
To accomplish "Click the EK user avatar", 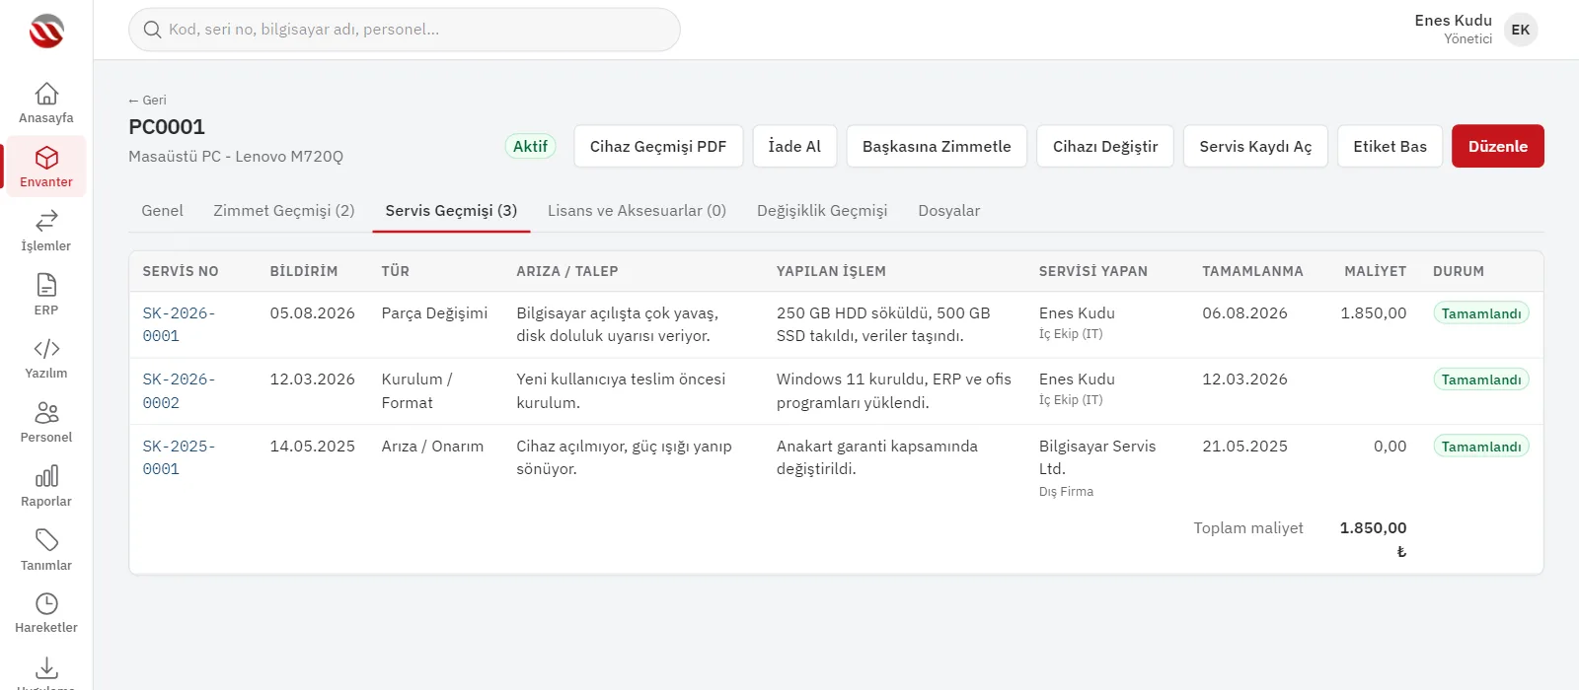I will (x=1521, y=30).
